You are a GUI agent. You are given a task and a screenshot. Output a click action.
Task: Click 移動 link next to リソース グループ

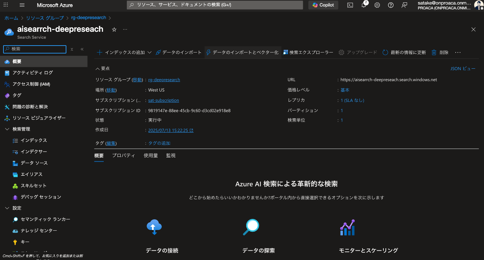pyautogui.click(x=137, y=80)
